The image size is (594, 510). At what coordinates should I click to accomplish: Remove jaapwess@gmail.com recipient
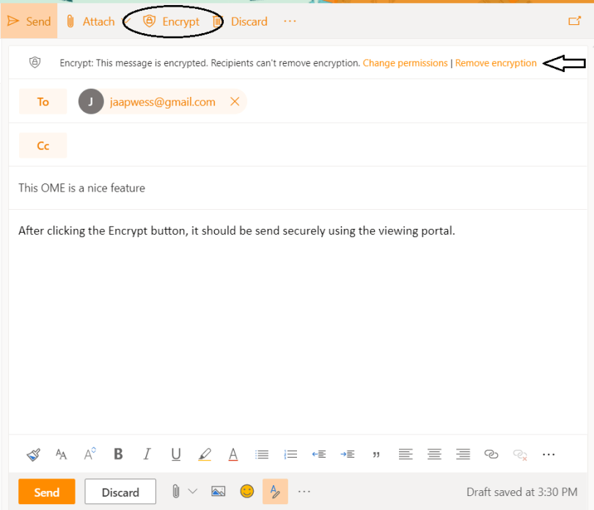point(235,102)
